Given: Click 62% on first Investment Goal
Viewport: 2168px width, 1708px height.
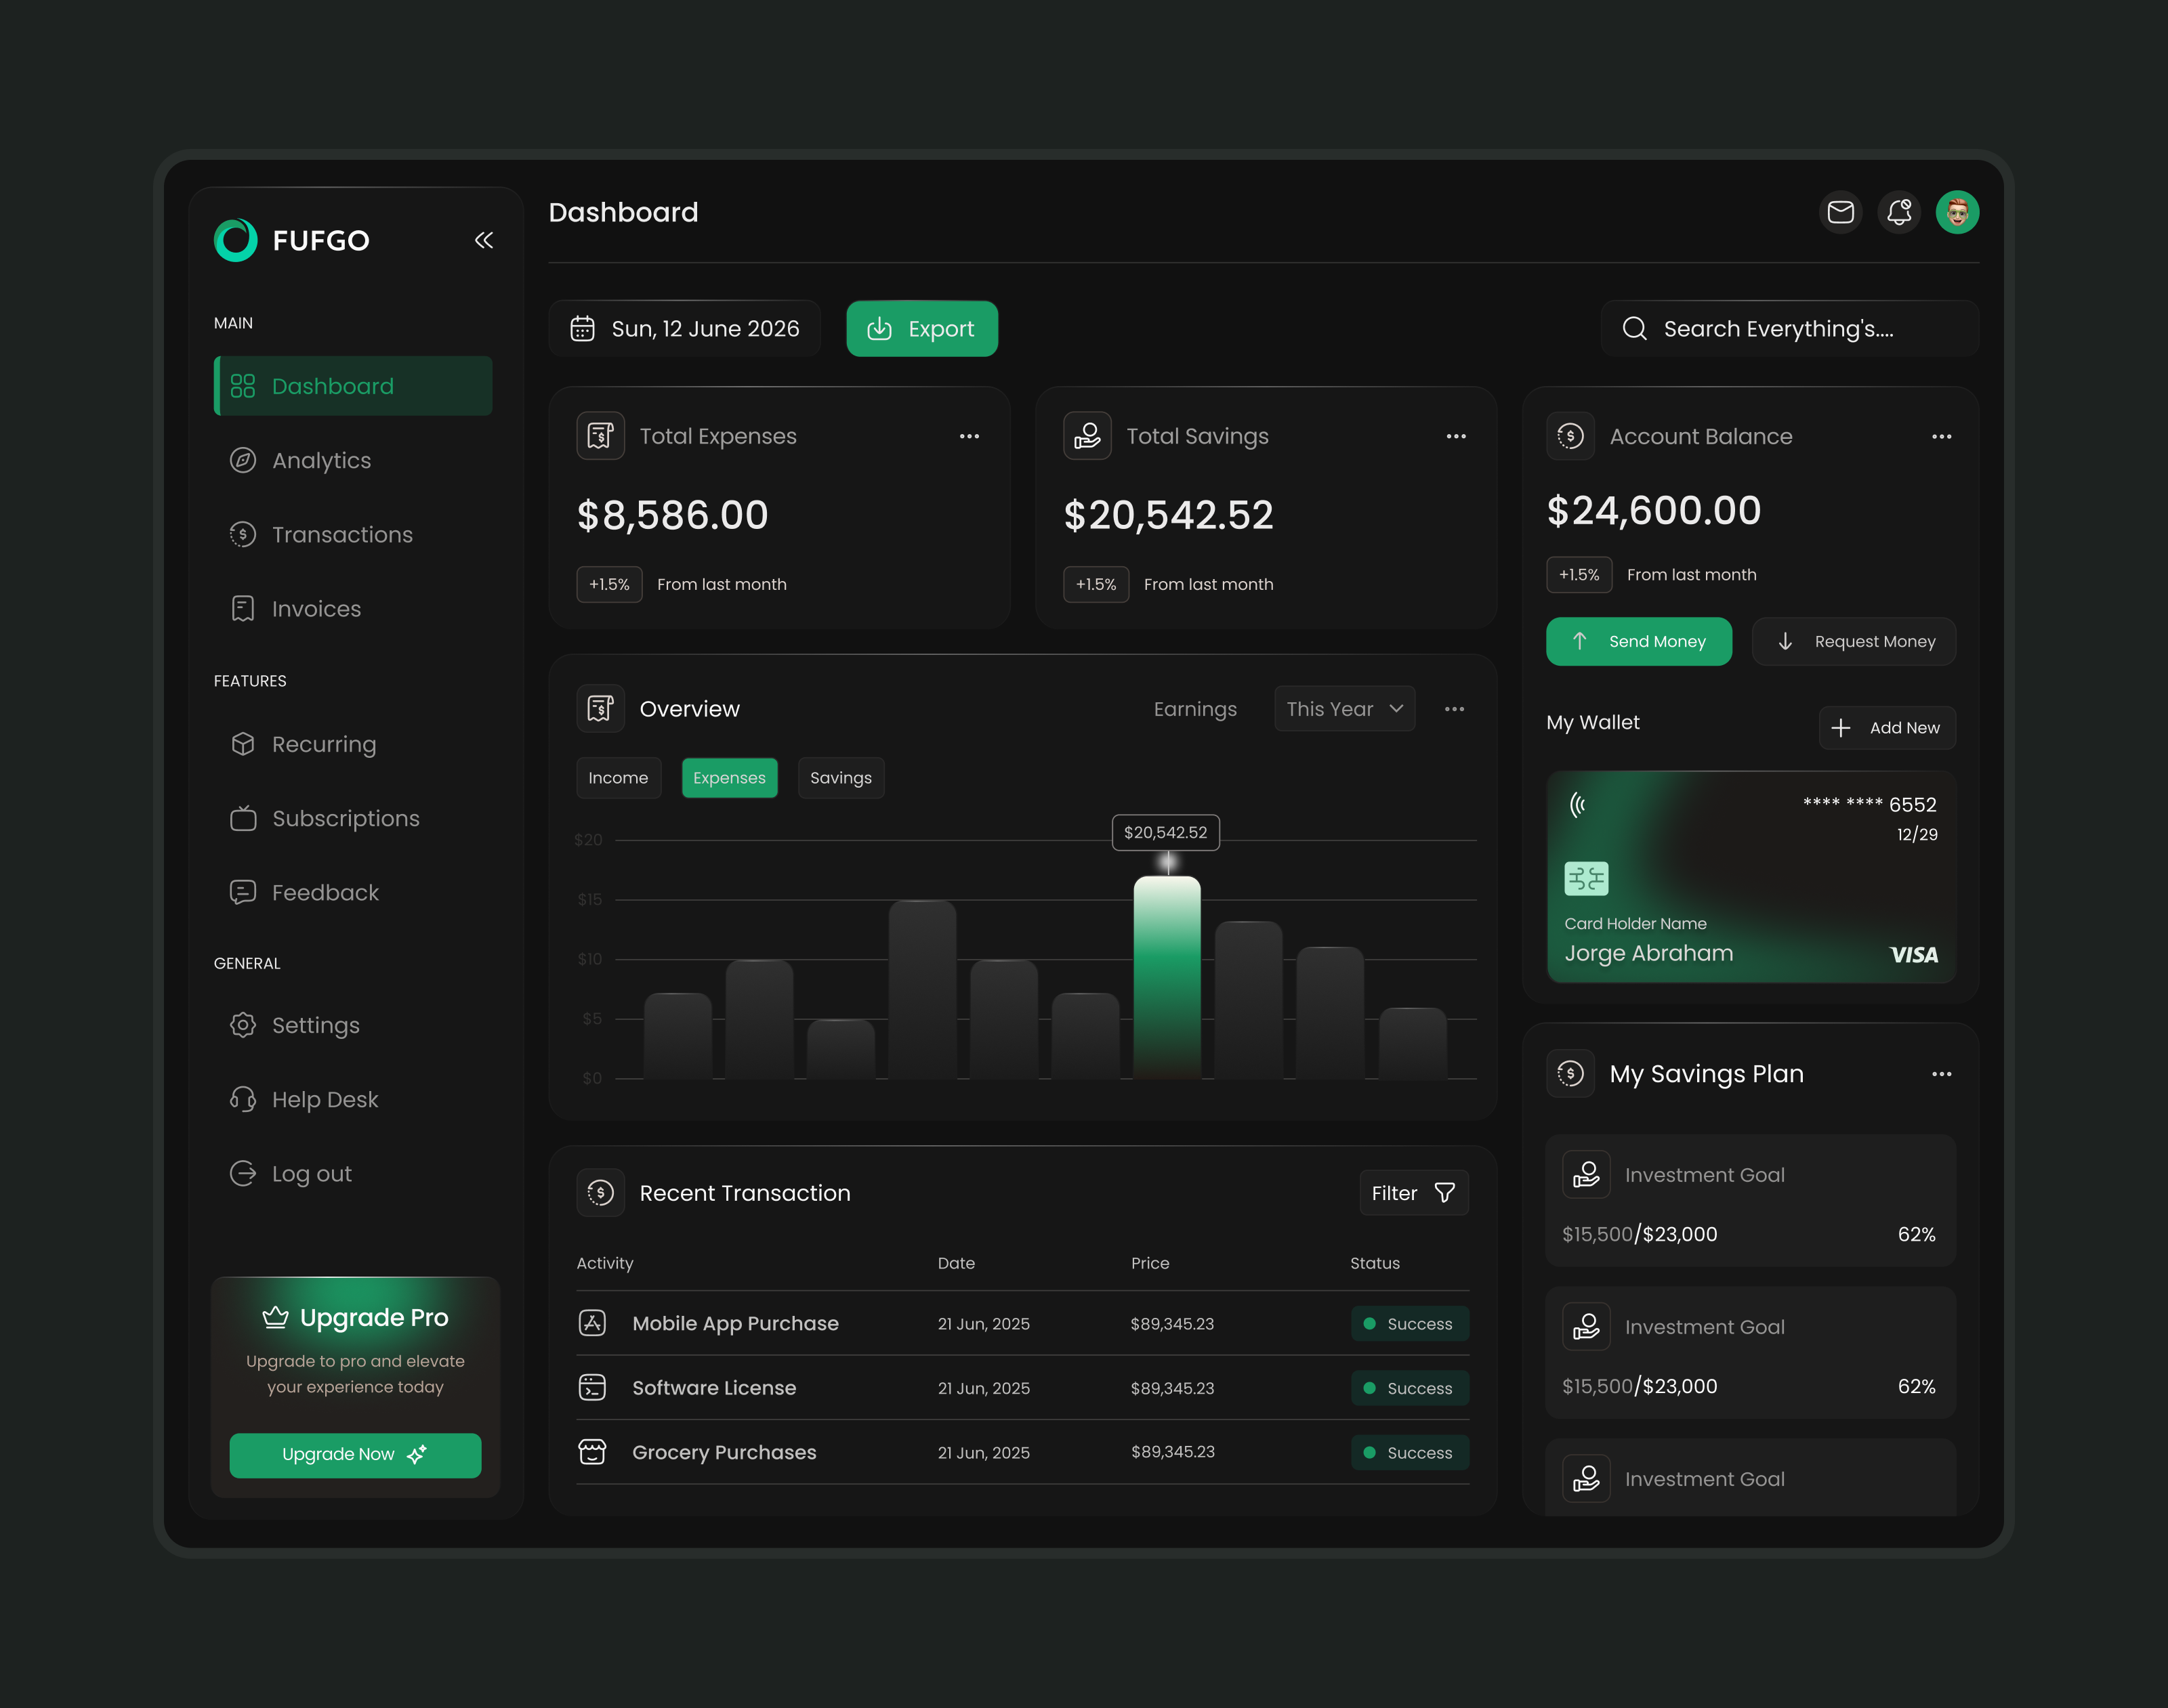Looking at the screenshot, I should (1917, 1235).
